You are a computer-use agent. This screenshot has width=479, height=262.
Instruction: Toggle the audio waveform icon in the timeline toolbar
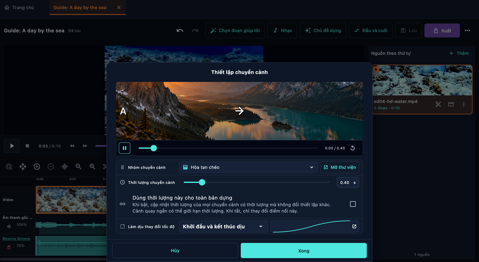(x=65, y=167)
